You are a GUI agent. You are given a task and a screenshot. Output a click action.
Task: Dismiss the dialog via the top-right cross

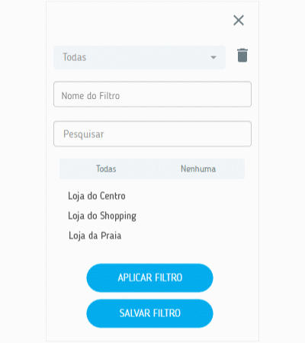[x=239, y=21]
